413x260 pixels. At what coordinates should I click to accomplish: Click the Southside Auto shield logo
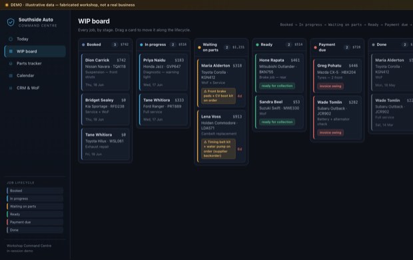point(11,23)
